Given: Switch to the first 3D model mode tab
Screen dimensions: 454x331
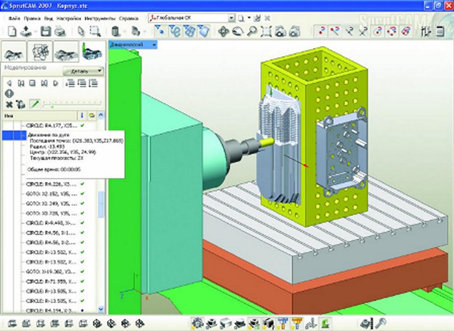Looking at the screenshot, I should click(x=14, y=52).
